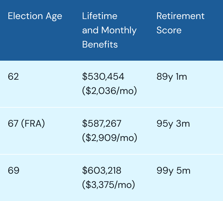This screenshot has height=201, width=223.
Task: Click the word Lifetime in header
Action: point(100,16)
